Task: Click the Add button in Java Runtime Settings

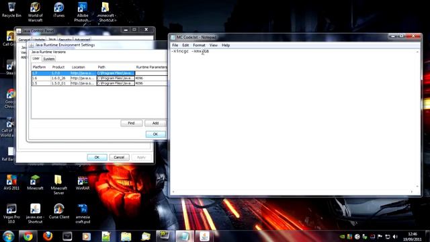Action: [x=155, y=123]
